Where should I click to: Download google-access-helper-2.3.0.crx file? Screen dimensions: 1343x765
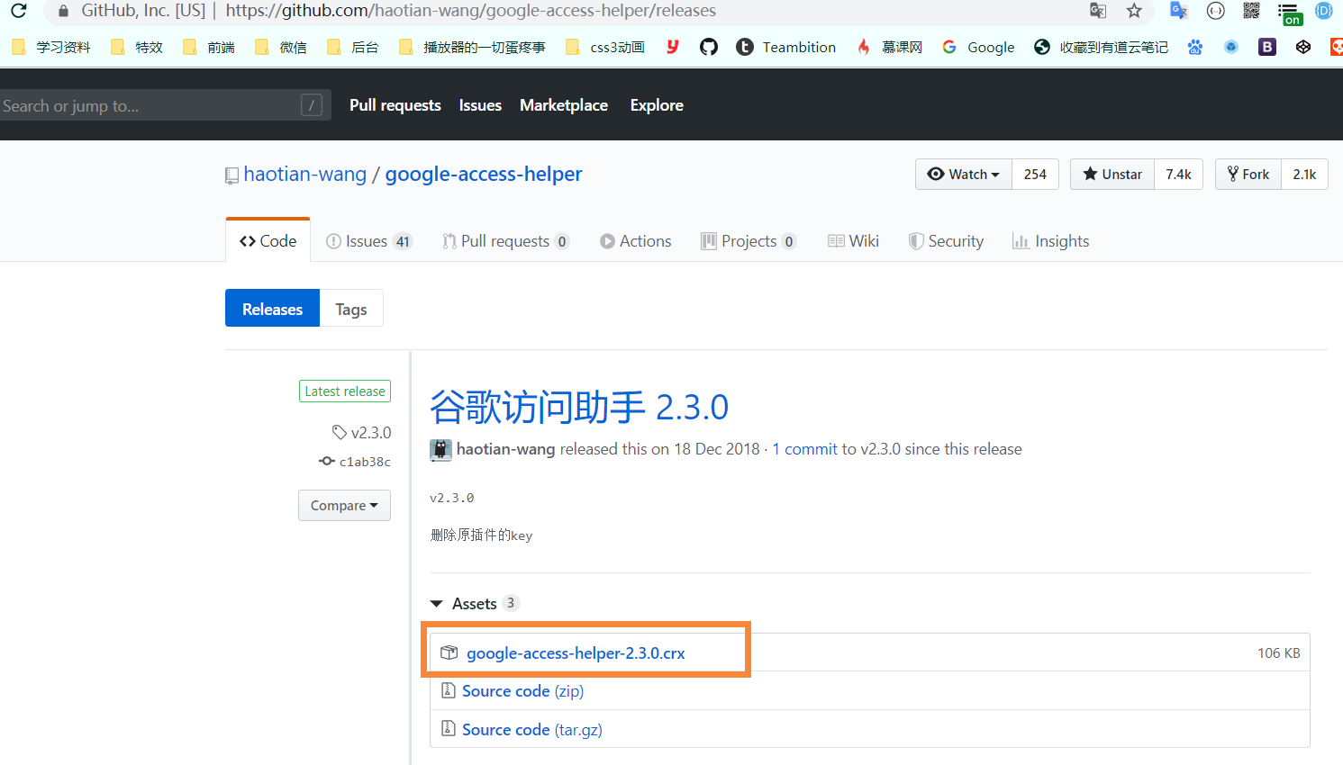point(576,653)
